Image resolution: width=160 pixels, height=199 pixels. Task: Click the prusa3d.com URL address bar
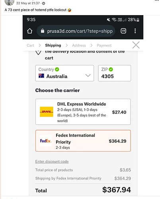pos(76,31)
